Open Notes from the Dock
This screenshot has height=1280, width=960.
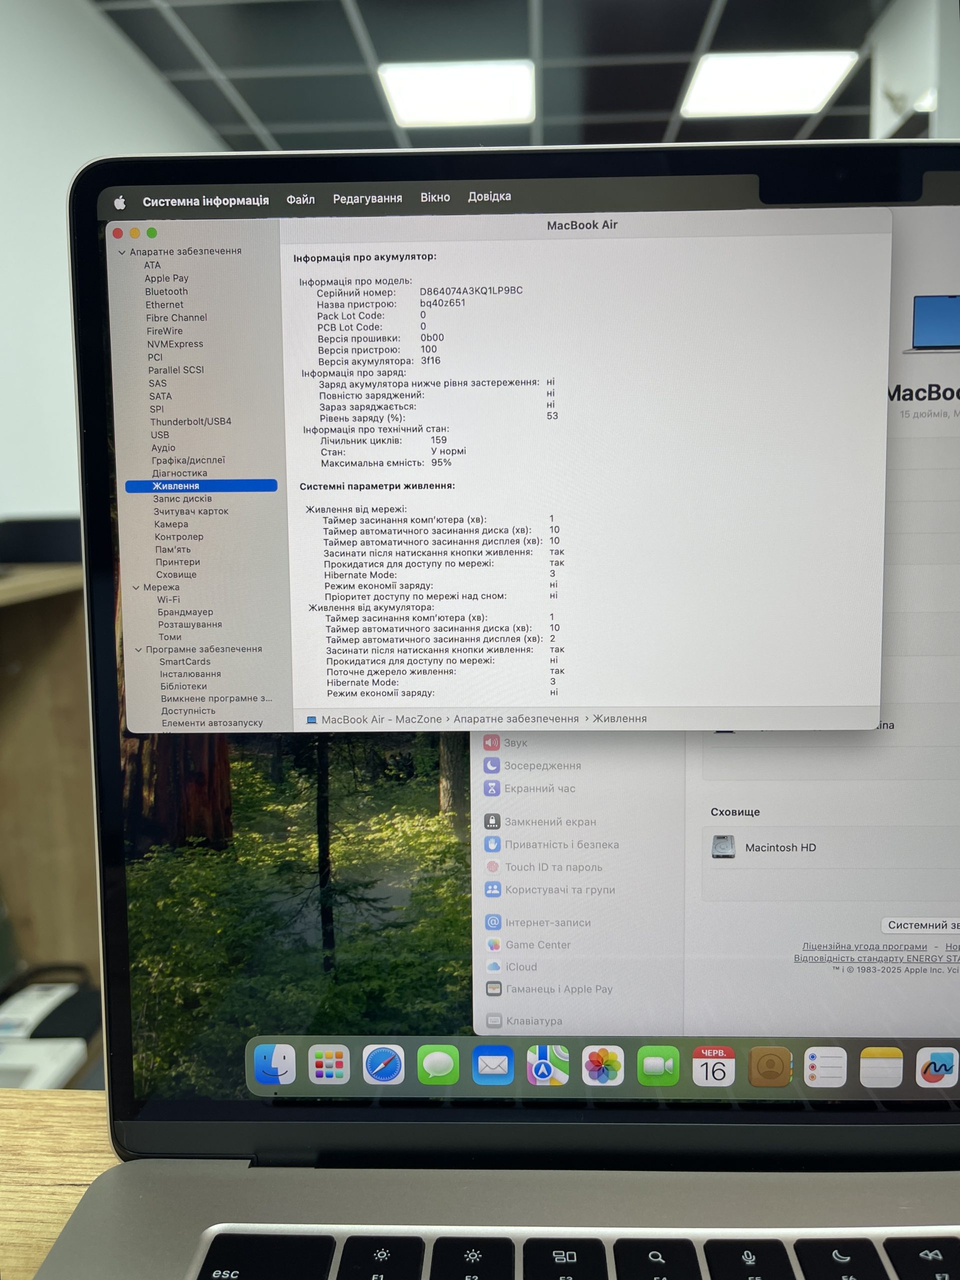coord(880,1068)
